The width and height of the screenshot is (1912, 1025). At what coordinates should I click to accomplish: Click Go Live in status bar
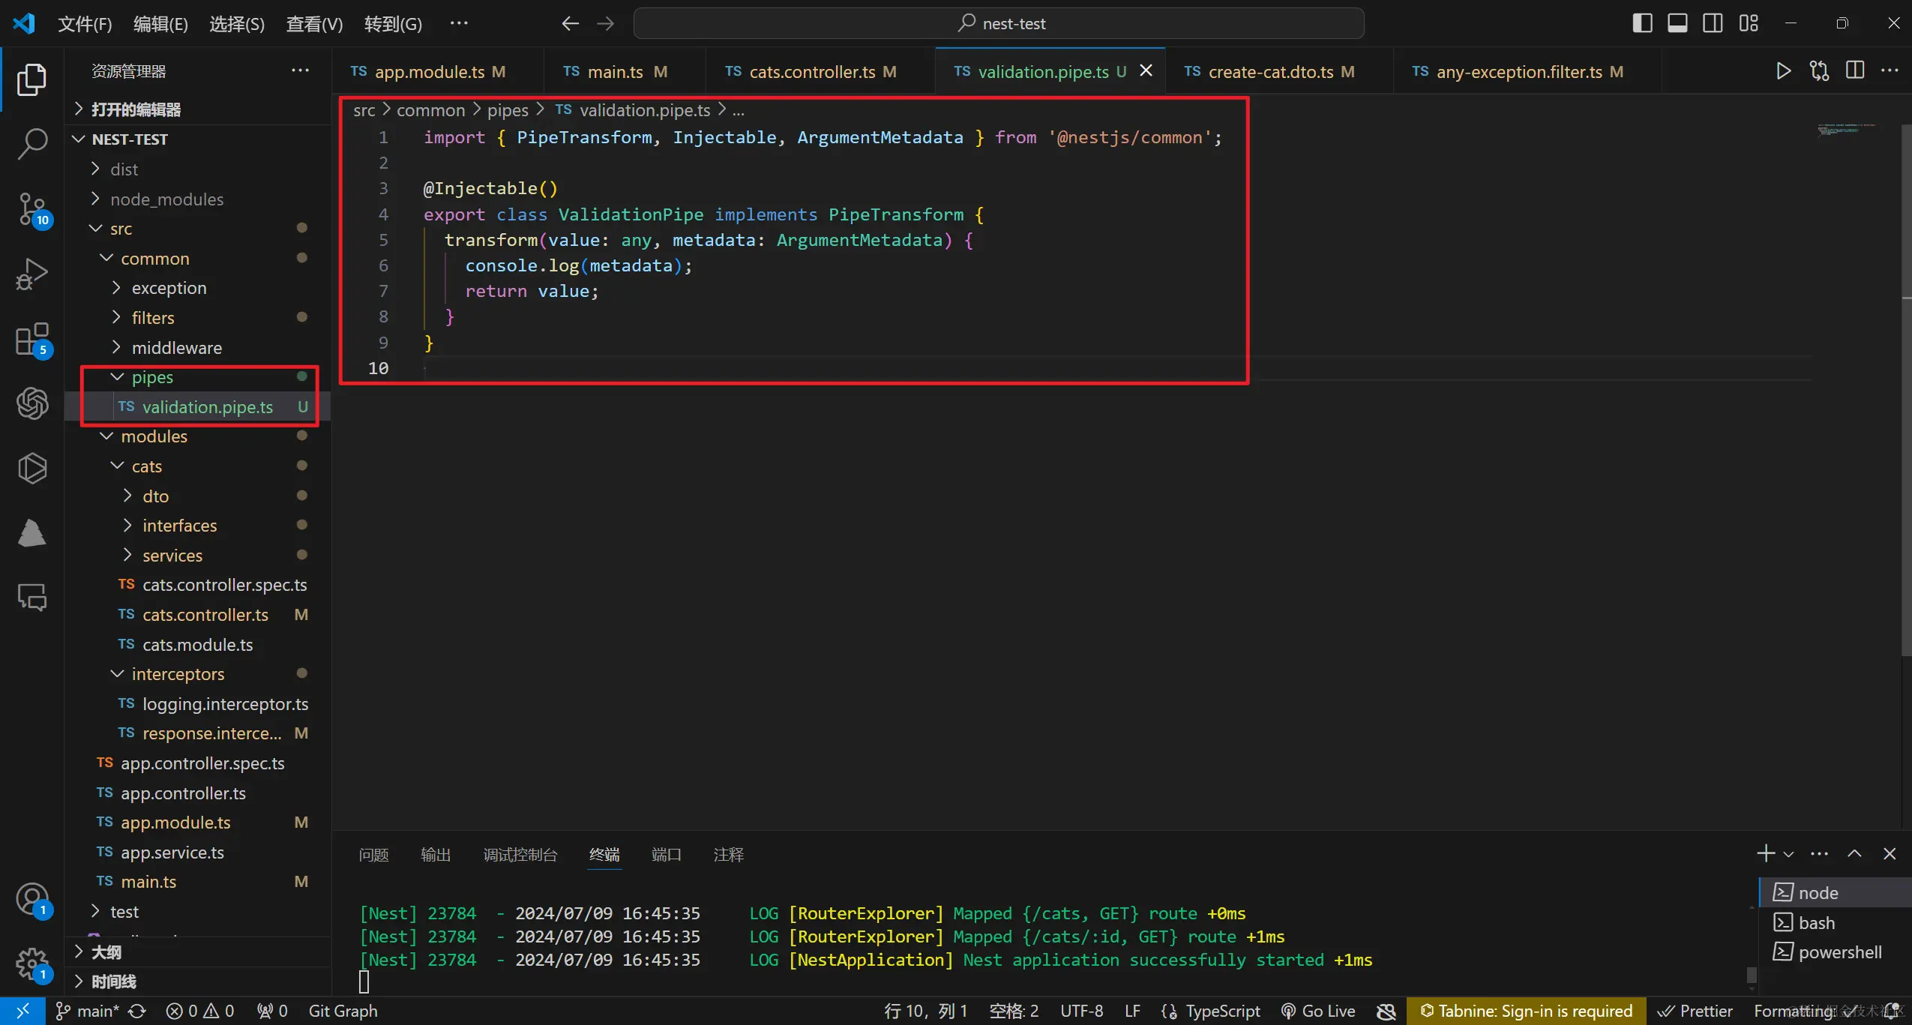(1318, 1011)
